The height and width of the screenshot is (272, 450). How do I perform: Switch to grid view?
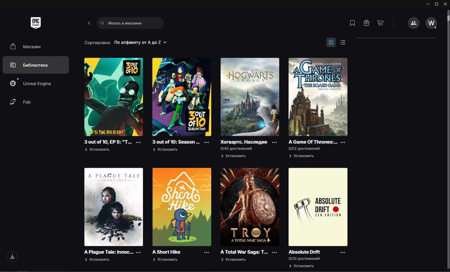point(331,42)
